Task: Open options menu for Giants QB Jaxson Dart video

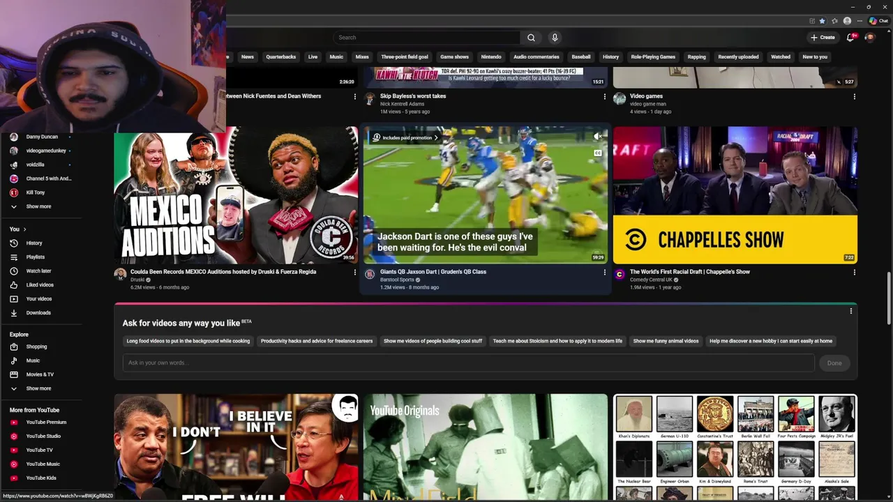Action: [605, 272]
